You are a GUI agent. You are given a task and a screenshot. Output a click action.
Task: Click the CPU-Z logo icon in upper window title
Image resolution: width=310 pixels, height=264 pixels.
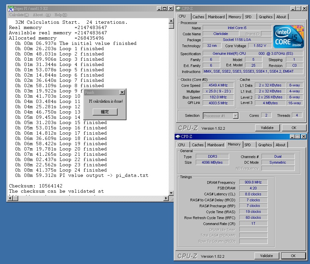[179, 9]
